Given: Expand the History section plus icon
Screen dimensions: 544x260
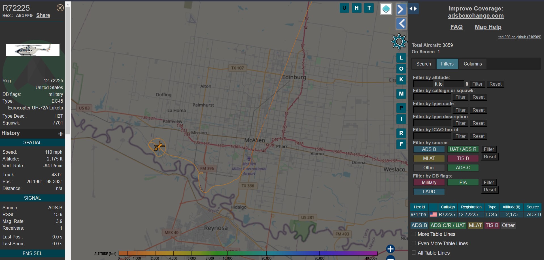Looking at the screenshot, I should coord(61,134).
